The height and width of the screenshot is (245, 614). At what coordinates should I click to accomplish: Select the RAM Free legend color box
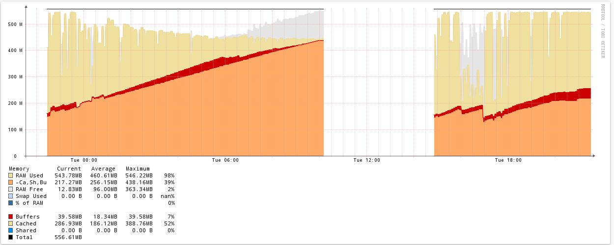pos(11,189)
